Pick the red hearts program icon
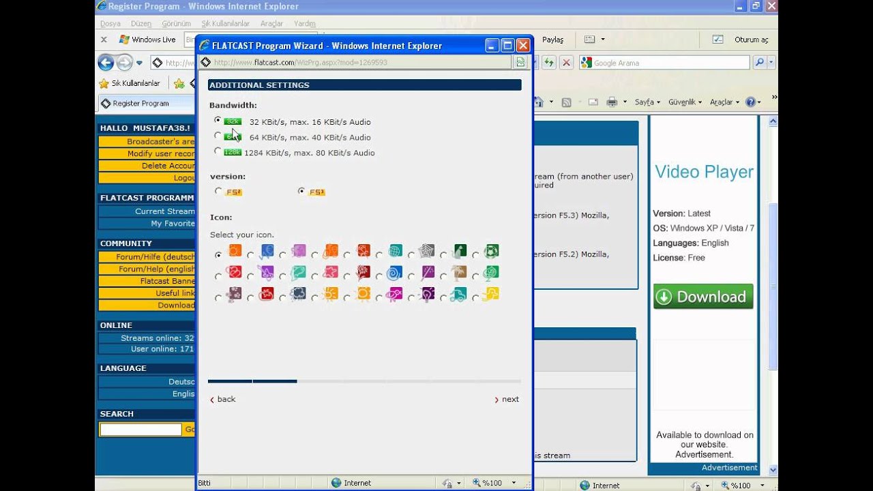This screenshot has height=491, width=873. click(x=235, y=273)
